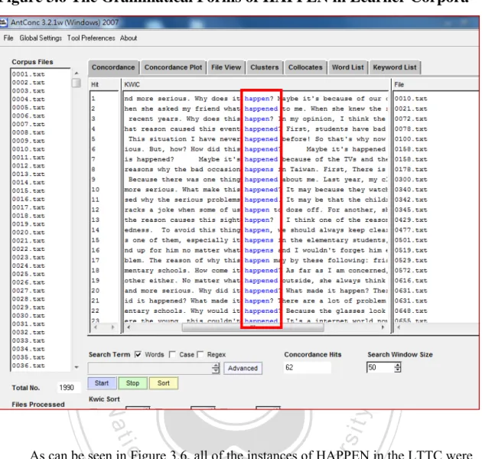The image size is (482, 459).
Task: Click file entry 0648.txt in File column
Action: pyautogui.click(x=411, y=311)
